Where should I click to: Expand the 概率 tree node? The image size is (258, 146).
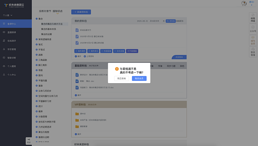coord(36,111)
